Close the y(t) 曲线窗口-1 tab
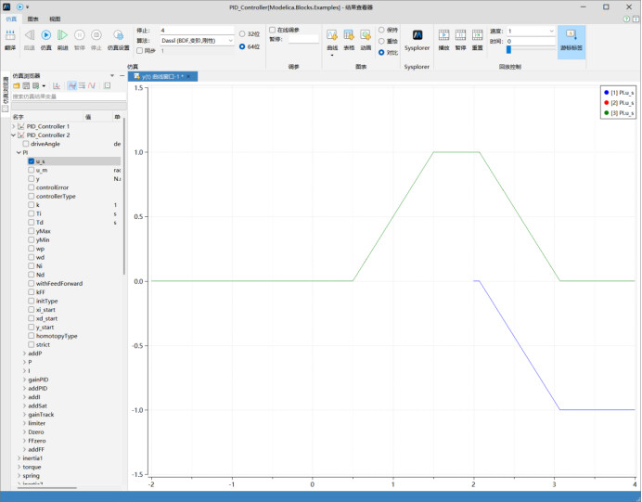Screen dimensions: 642x502 tap(188, 77)
